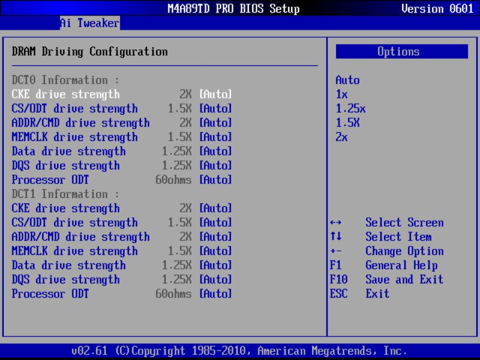Open Data drive strength setting for DCT0
Screen dimensions: 480x360
click(x=69, y=151)
